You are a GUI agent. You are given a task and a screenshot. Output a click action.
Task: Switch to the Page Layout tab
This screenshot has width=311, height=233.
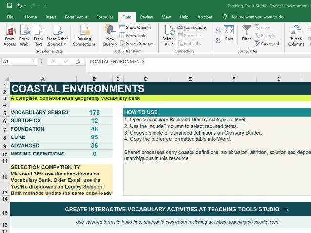pyautogui.click(x=76, y=17)
